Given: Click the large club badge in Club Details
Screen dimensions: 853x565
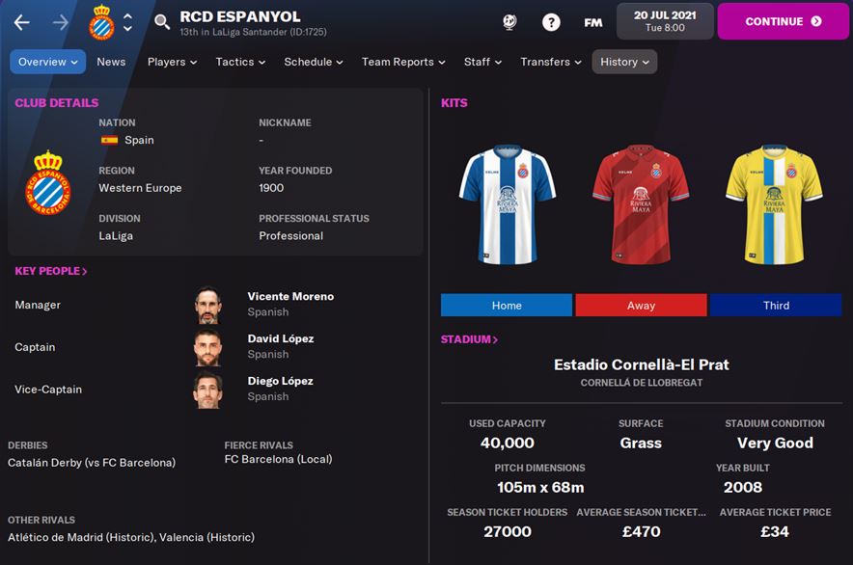Looking at the screenshot, I should tap(48, 183).
